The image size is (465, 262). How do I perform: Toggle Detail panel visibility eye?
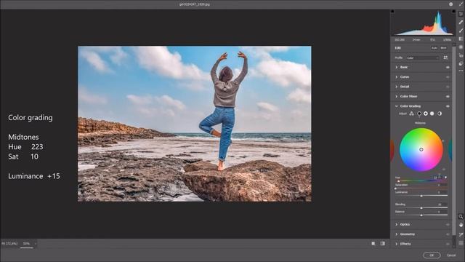click(x=448, y=87)
